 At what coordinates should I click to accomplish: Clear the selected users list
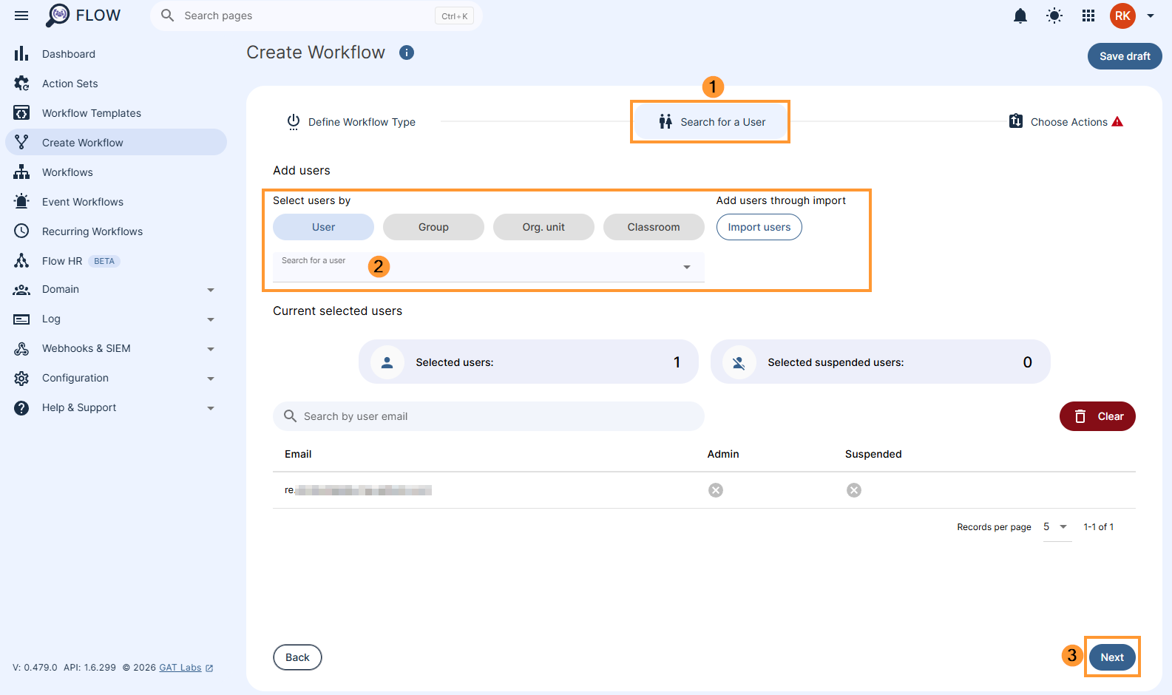pyautogui.click(x=1097, y=416)
